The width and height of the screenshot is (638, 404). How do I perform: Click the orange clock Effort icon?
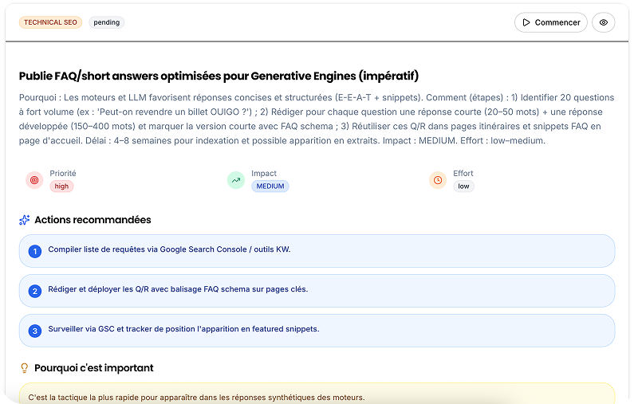click(437, 180)
